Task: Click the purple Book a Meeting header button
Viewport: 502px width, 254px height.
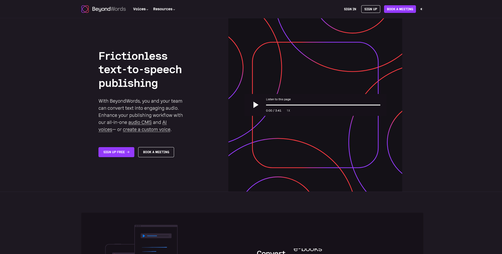Action: point(400,9)
